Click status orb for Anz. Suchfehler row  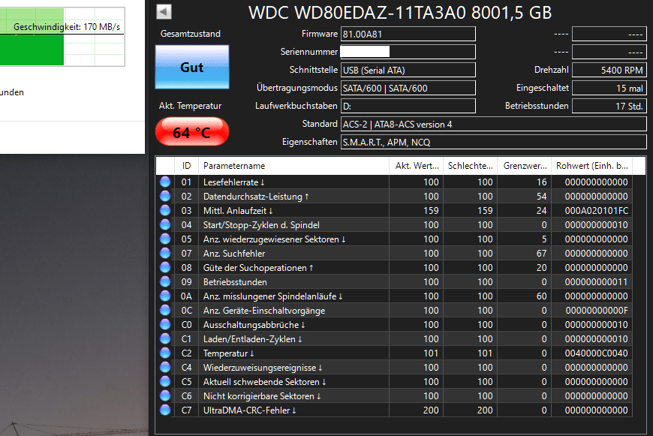[165, 253]
